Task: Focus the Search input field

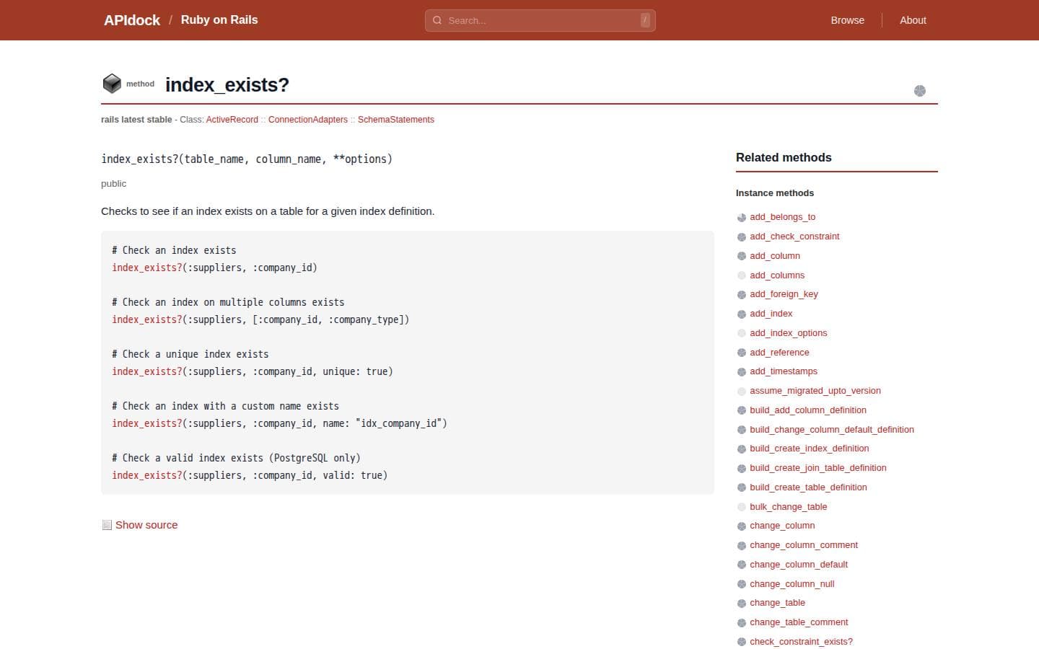Action: pyautogui.click(x=540, y=20)
